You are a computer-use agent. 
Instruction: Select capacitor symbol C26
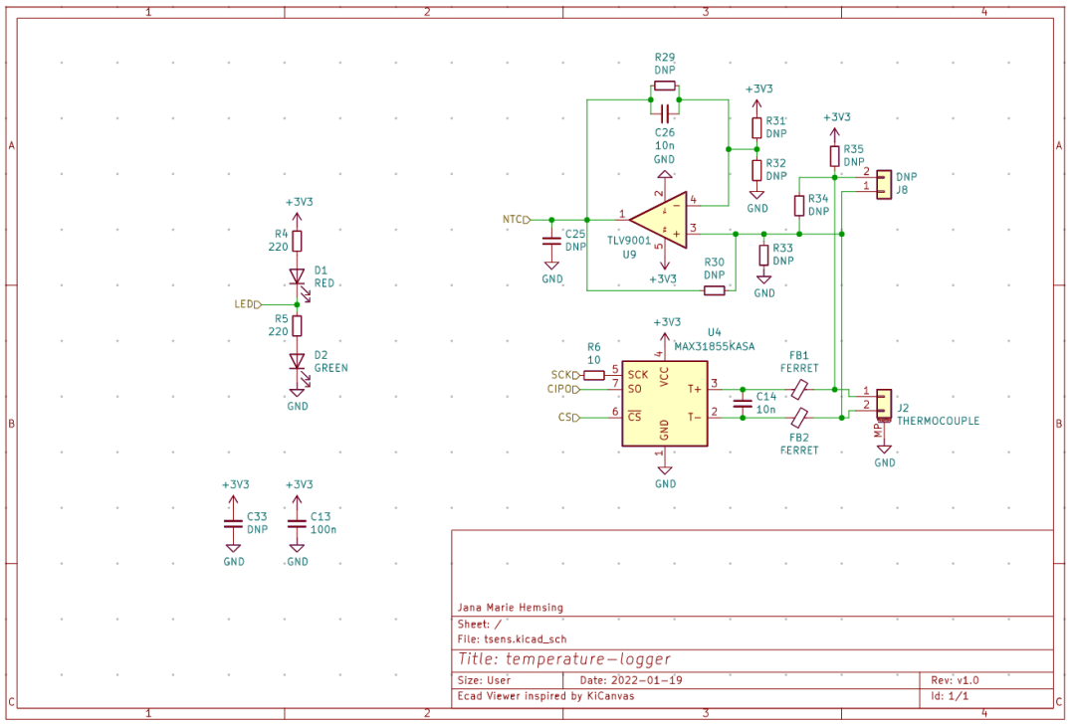coord(664,113)
